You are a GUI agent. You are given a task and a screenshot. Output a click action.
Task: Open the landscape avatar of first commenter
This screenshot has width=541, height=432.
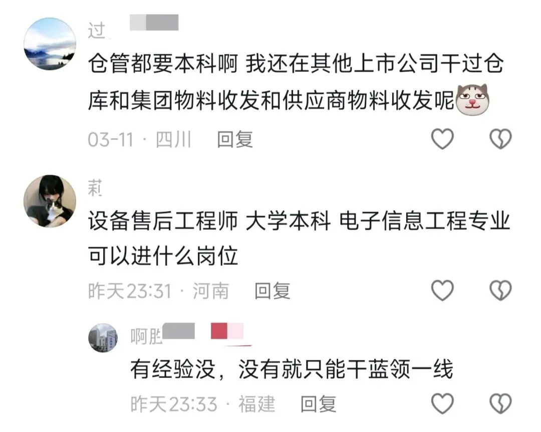(50, 44)
